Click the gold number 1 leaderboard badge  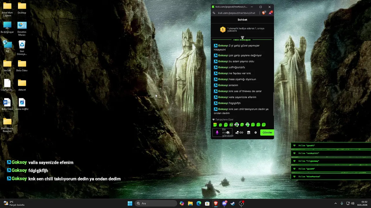click(223, 29)
